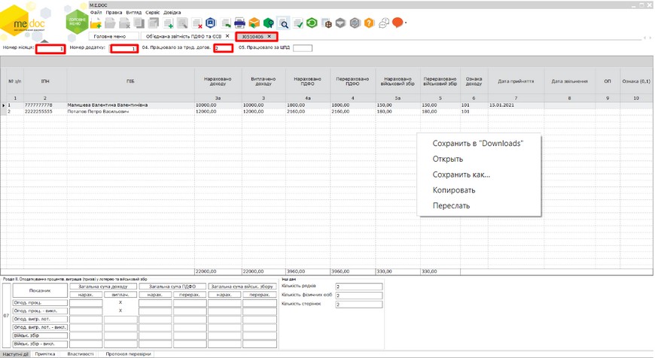Click the orange question mark help icon
655x358 pixels.
[x=369, y=23]
